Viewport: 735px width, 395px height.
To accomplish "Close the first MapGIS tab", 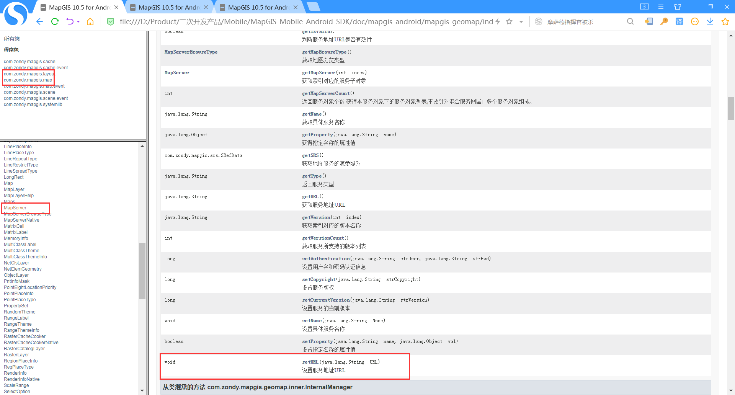I will point(116,7).
